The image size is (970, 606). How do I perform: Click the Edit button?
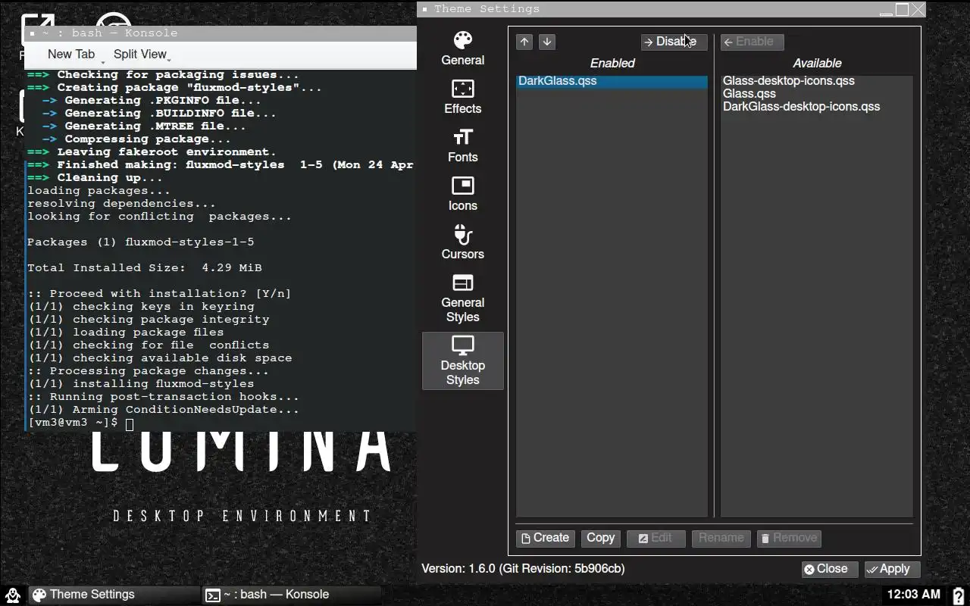click(x=656, y=538)
